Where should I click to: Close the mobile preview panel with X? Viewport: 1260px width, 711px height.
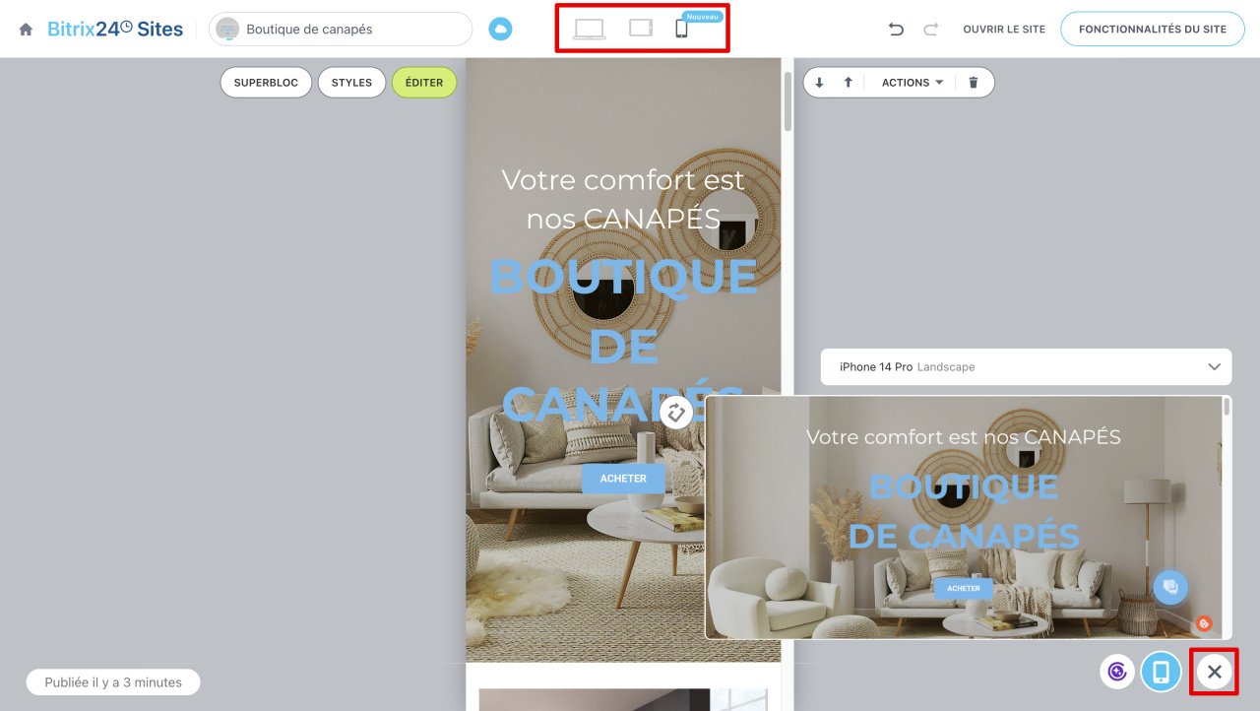tap(1215, 672)
